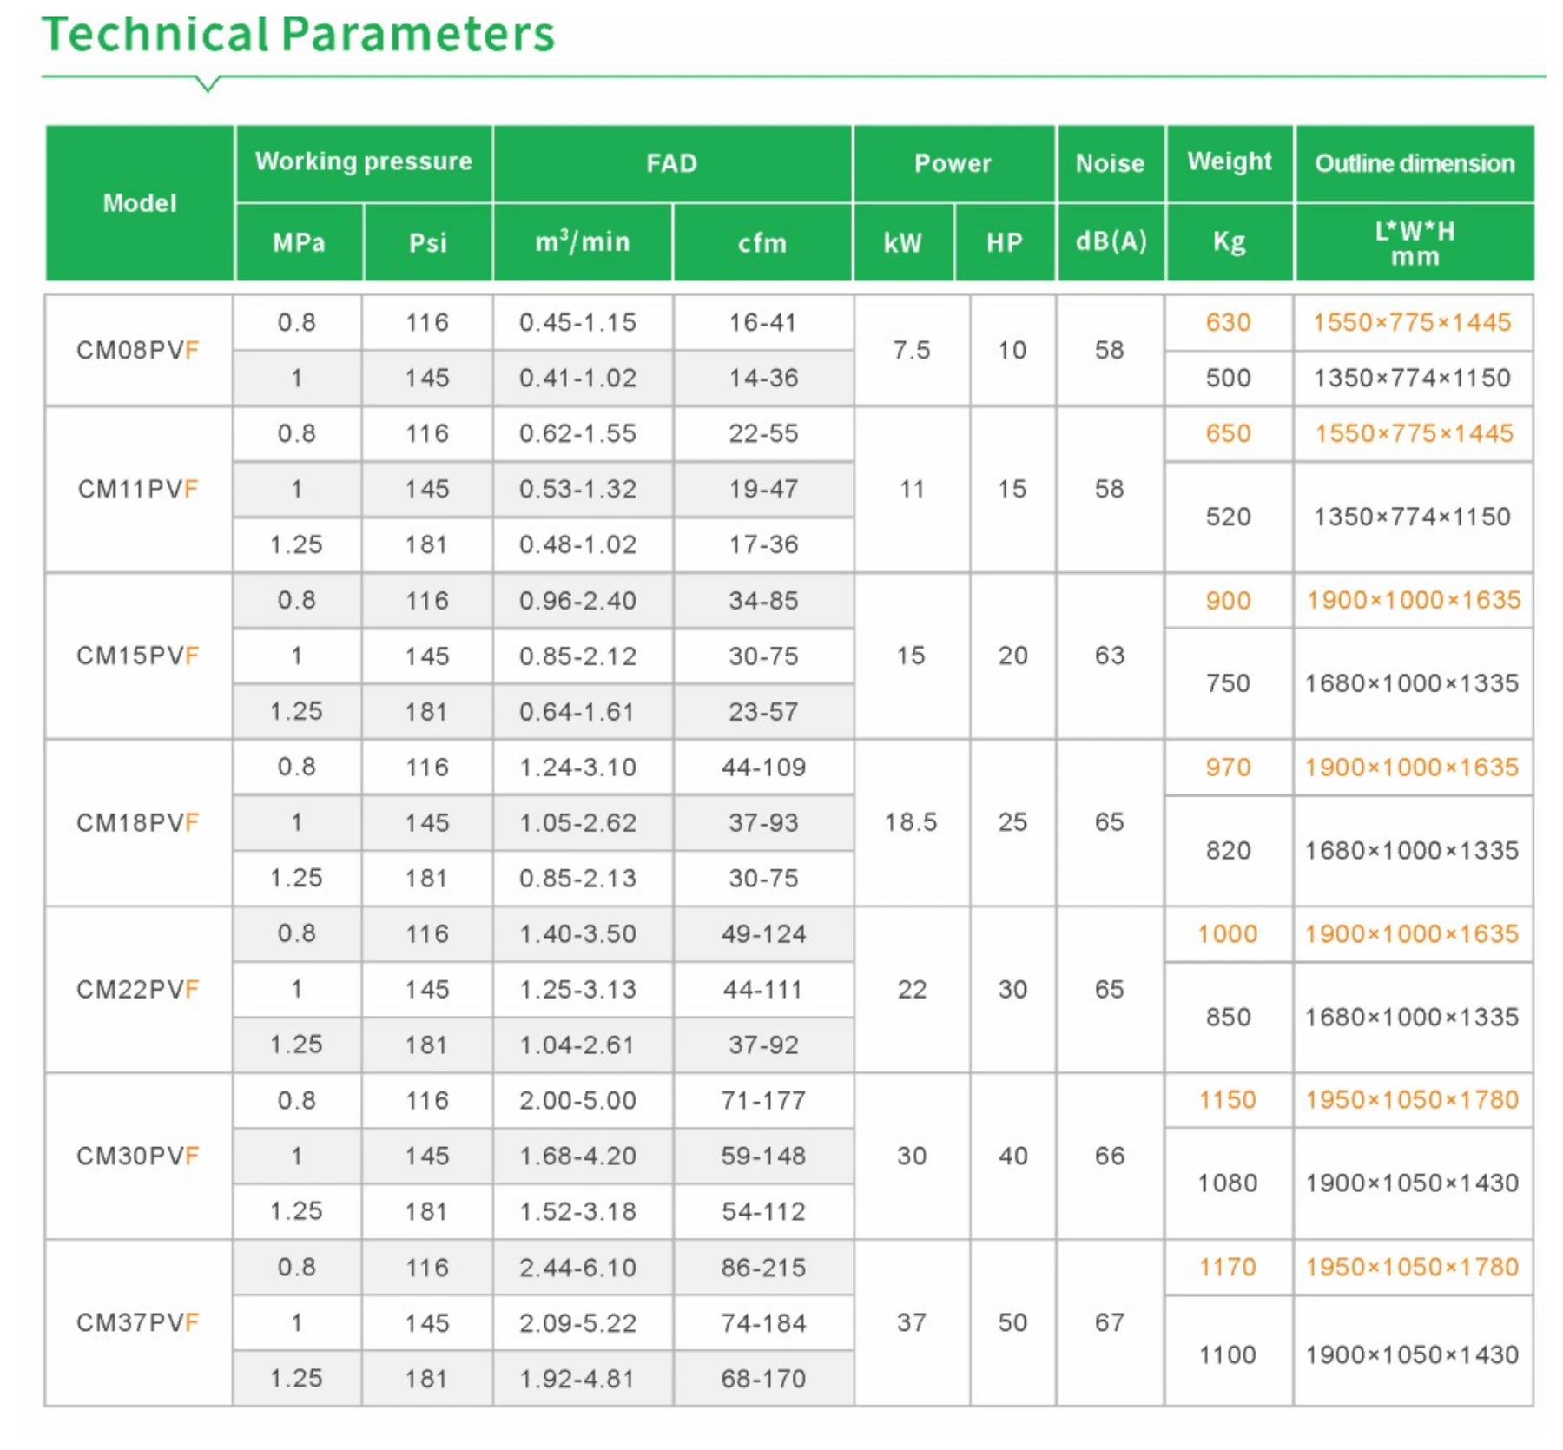The image size is (1563, 1450).
Task: Select noise value 66
Action: click(x=1110, y=1157)
